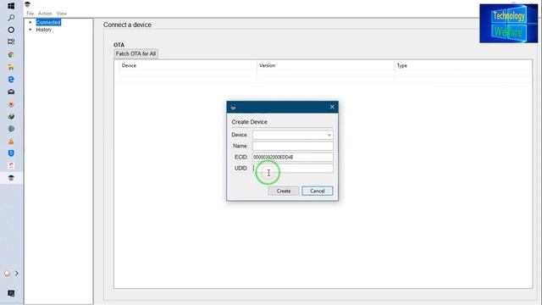This screenshot has width=542, height=305.
Task: Select the Connected tree item
Action: click(x=48, y=23)
